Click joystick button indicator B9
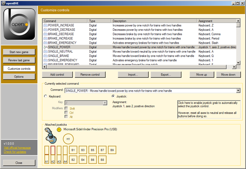246x169 pixels. [112, 150]
